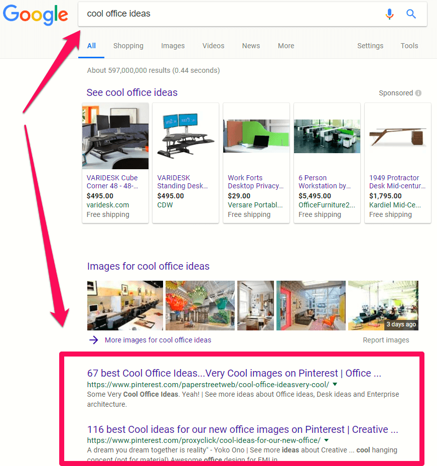Viewport: 437px width, 466px height.
Task: Open first image of white desk row office
Action: point(125,305)
